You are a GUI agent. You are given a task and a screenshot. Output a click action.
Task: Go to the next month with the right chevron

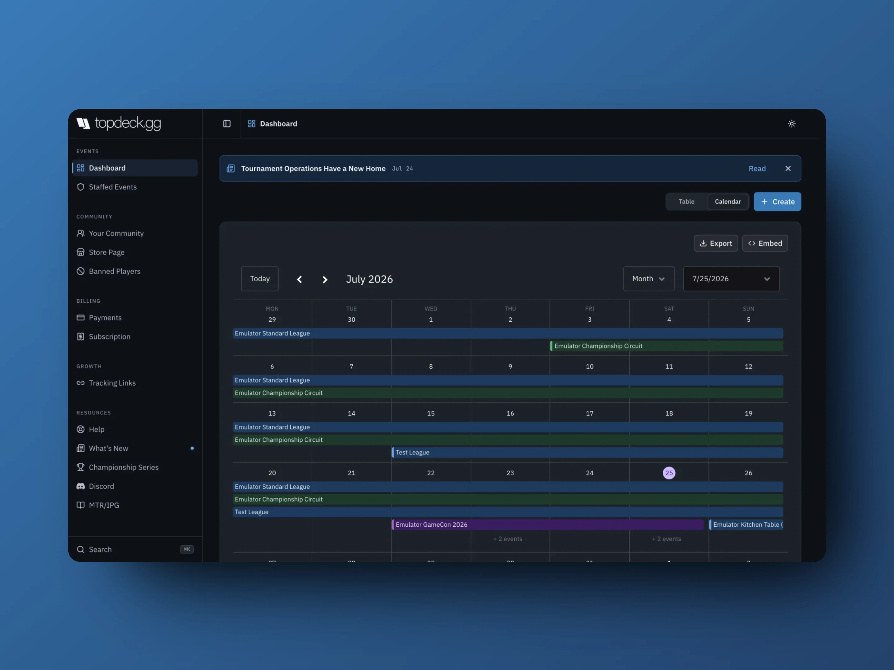pos(324,279)
